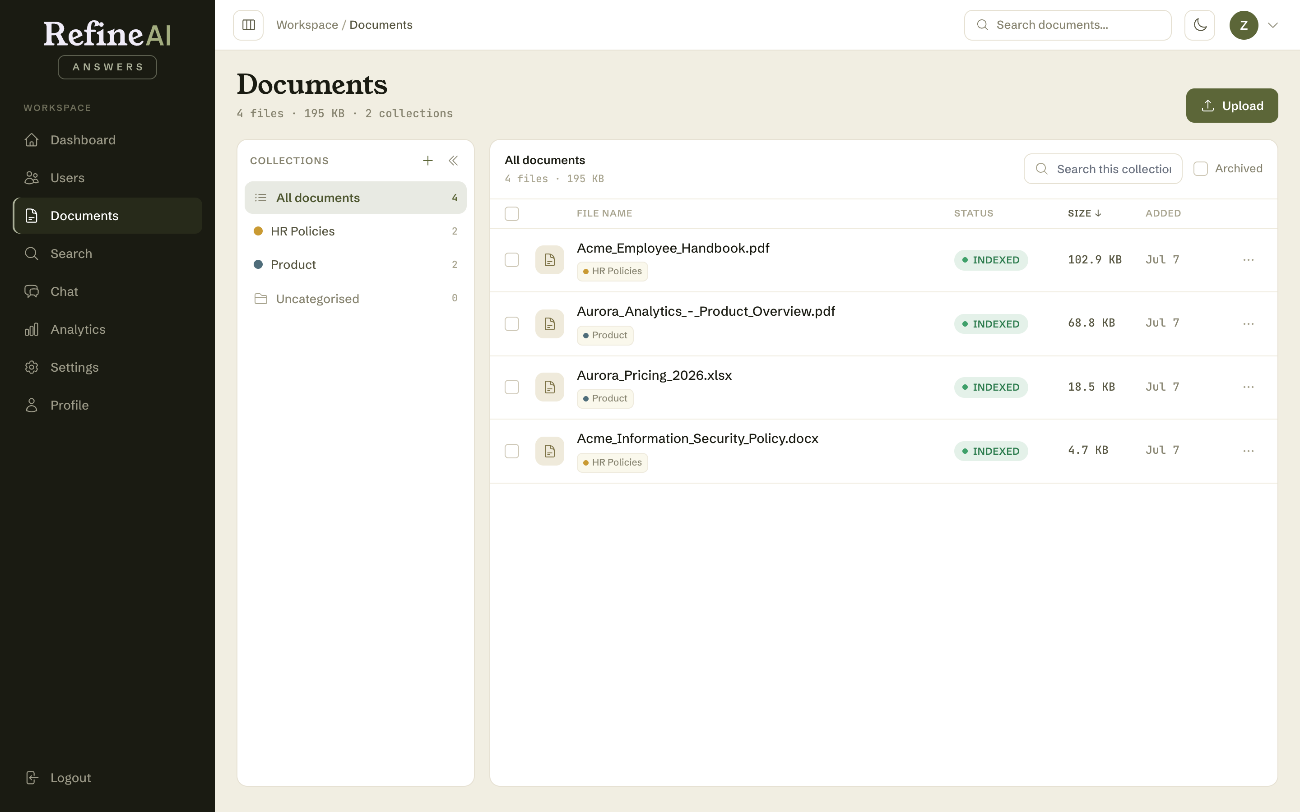The width and height of the screenshot is (1300, 812).
Task: Select the Aurora_Pricing_2026.xlsx checkbox
Action: 512,387
